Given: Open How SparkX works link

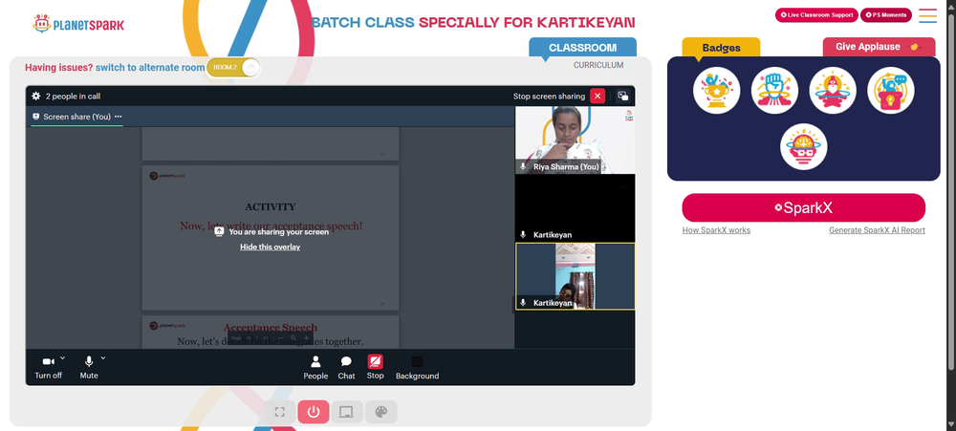Looking at the screenshot, I should coord(716,230).
